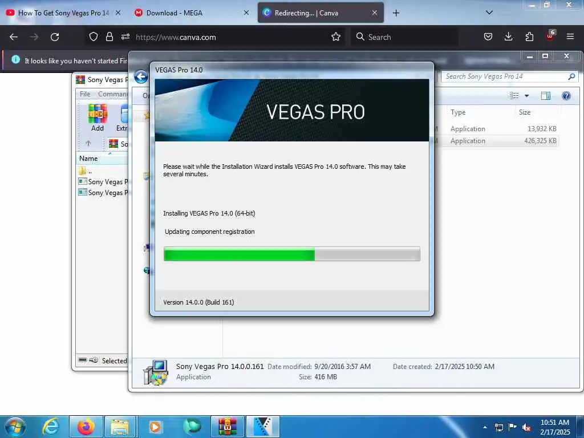
Task: Show hidden system tray icons
Action: (x=485, y=427)
